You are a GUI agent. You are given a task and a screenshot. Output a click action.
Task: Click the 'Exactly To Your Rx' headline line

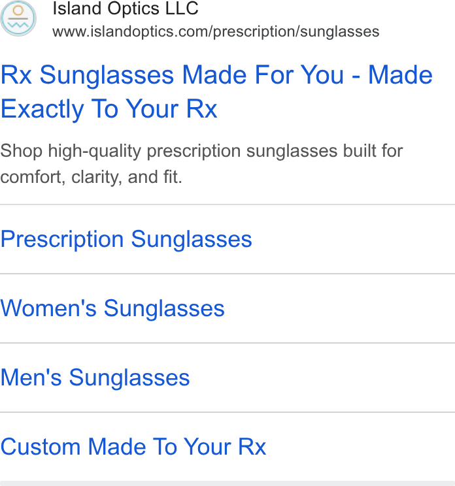(x=109, y=109)
